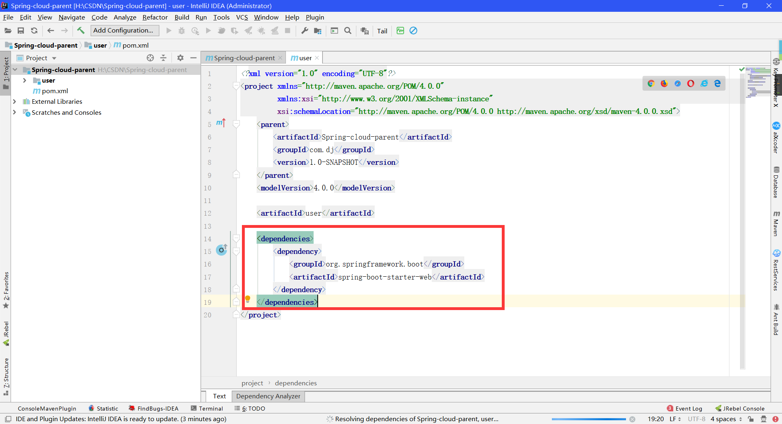Screen dimensions: 782x424
Task: Open the Event Log panel
Action: point(684,409)
